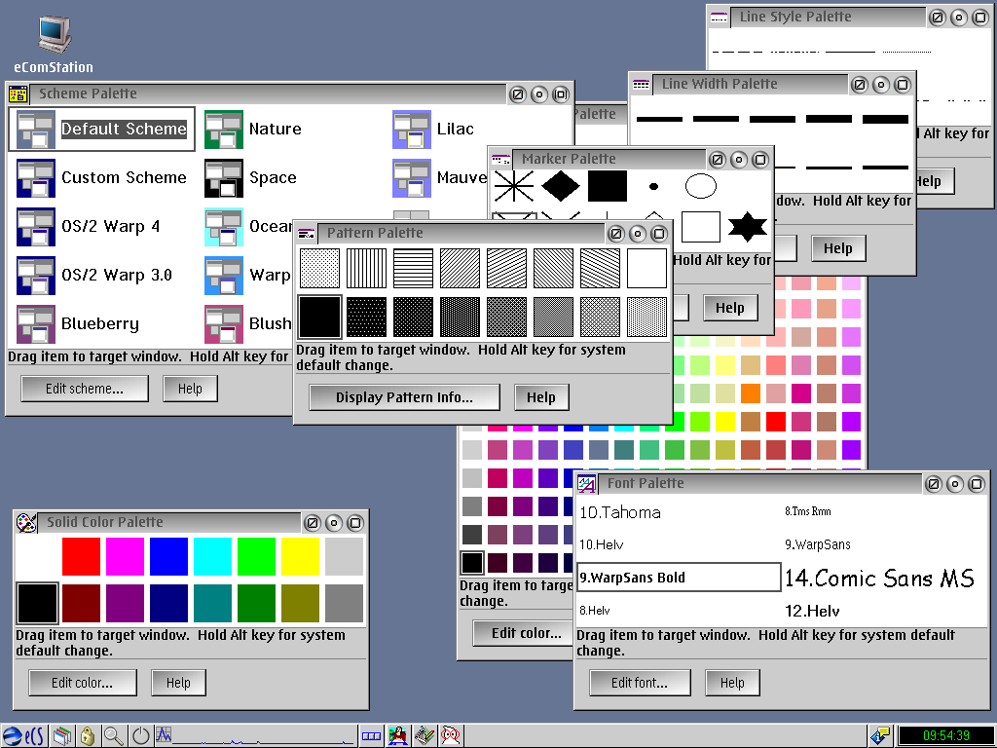Choose the yellow swatch in Solid Color Palette
Viewport: 997px width, 748px height.
[300, 556]
